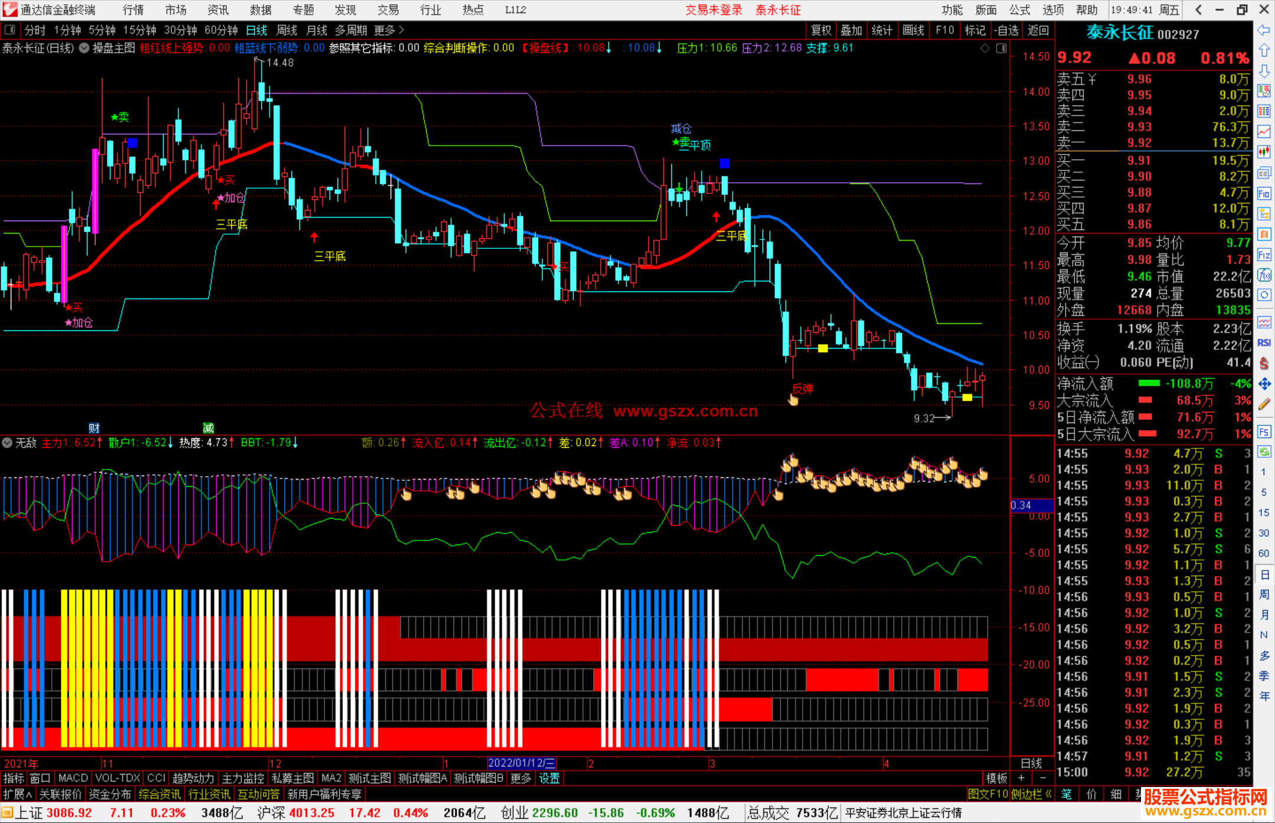
Task: Click the back chevron in title bar
Action: pyautogui.click(x=1198, y=9)
